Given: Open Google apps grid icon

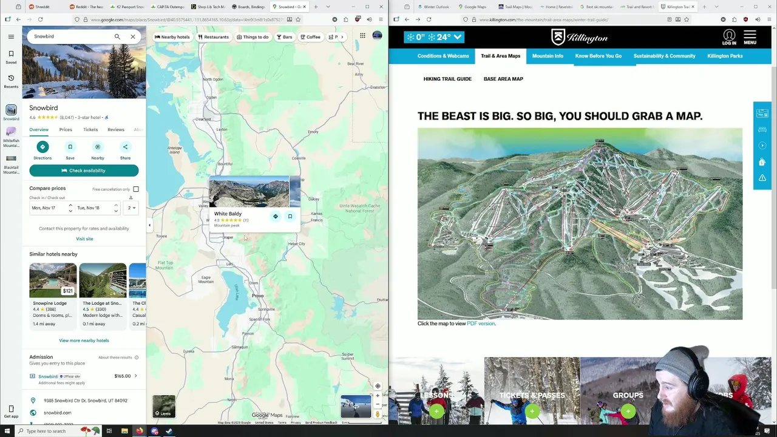Looking at the screenshot, I should click(x=362, y=36).
